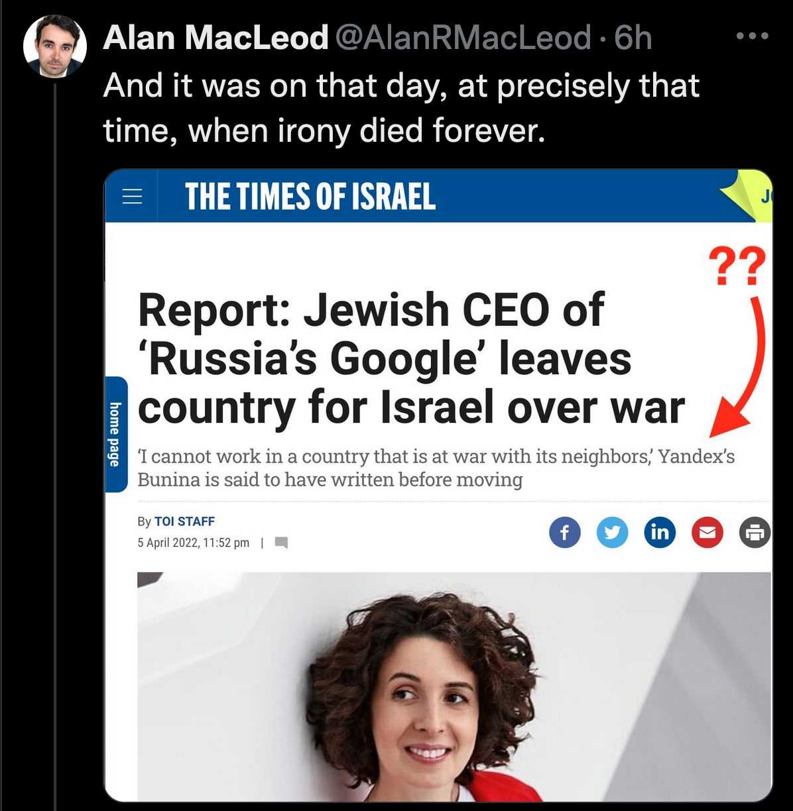Image resolution: width=793 pixels, height=811 pixels.
Task: Share article via LinkedIn icon
Action: (660, 533)
